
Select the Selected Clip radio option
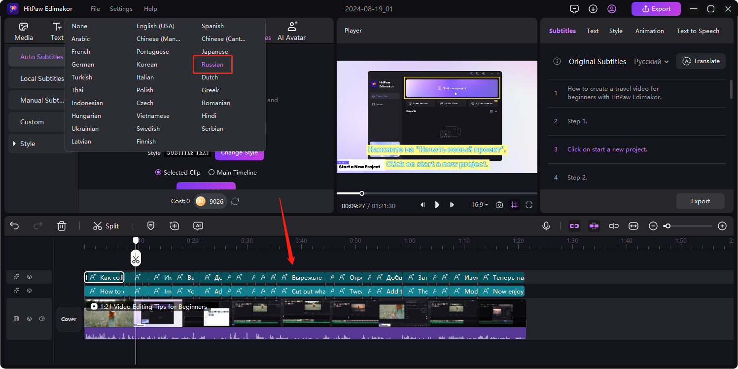click(x=178, y=173)
